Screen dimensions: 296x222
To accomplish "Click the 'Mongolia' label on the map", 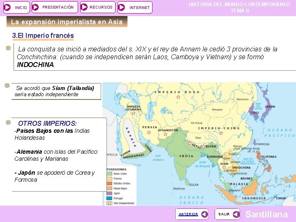I will coord(217,109).
